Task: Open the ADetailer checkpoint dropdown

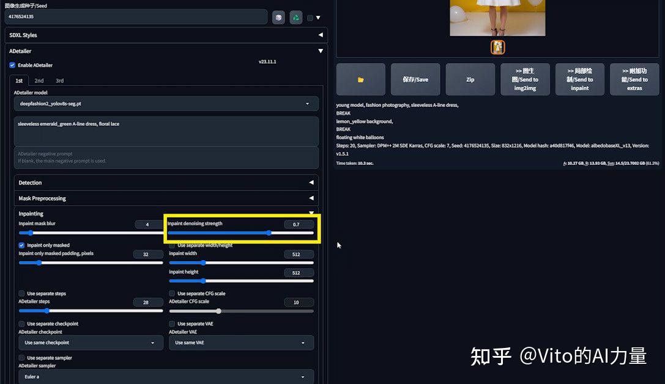Action: (91, 342)
